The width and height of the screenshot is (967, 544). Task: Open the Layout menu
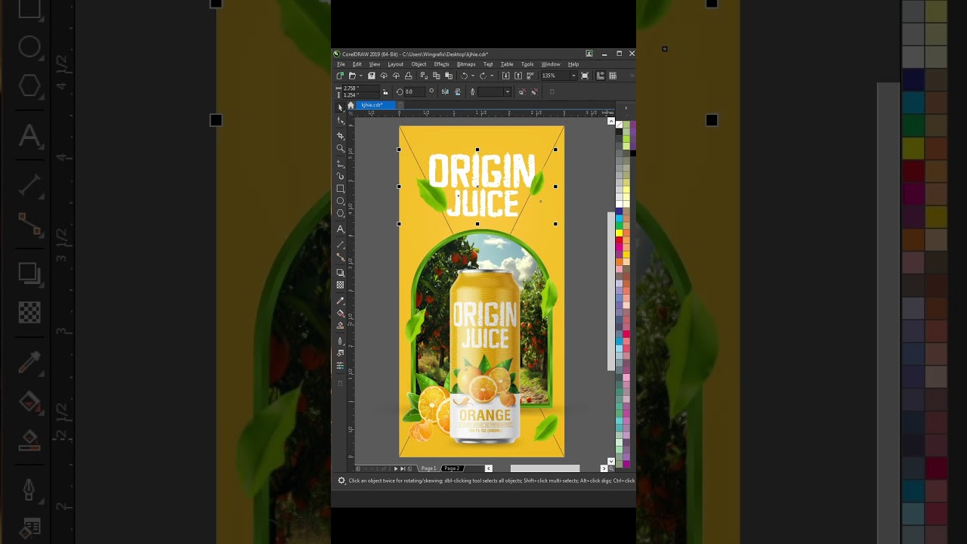tap(396, 64)
